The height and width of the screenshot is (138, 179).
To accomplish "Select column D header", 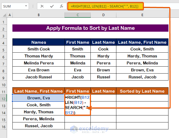I will click(103, 15).
